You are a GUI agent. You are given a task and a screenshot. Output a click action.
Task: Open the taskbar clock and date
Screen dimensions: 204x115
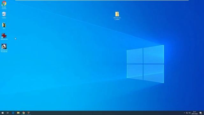194,113
